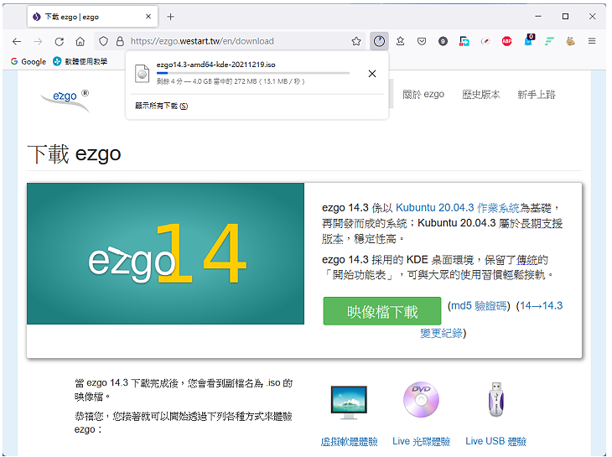Open the Firefox hamburger menu
This screenshot has height=457, width=612.
coord(592,41)
